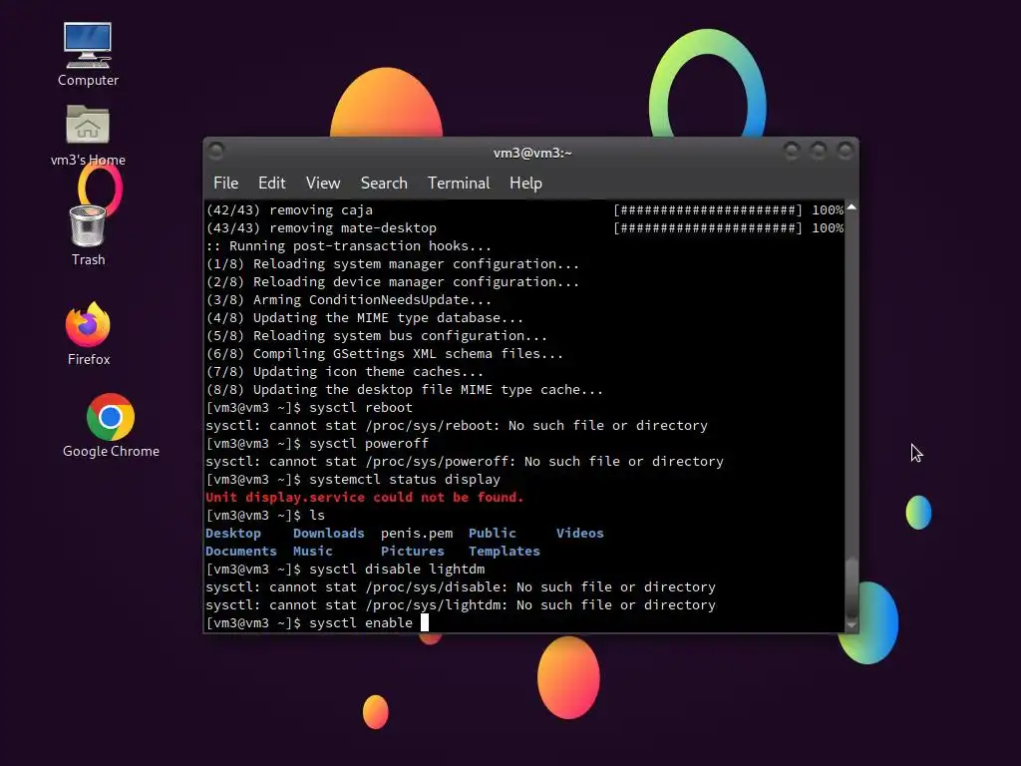Open vm3's Home folder icon
This screenshot has width=1021, height=766.
click(88, 136)
